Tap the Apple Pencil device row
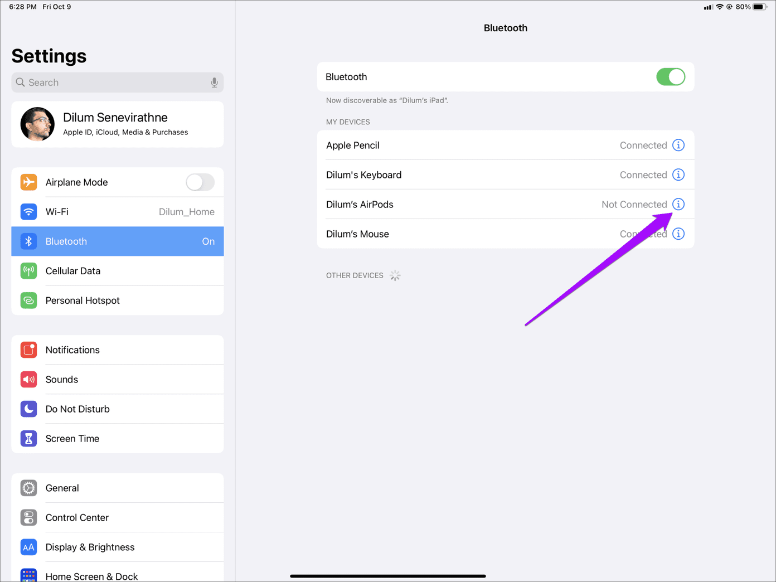 (506, 145)
